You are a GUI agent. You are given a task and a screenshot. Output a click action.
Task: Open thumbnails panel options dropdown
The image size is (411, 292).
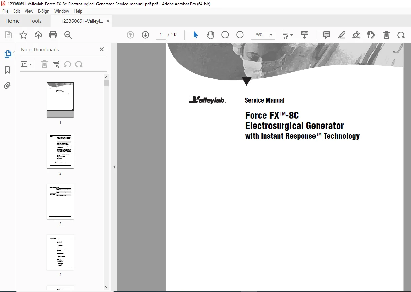click(x=26, y=64)
